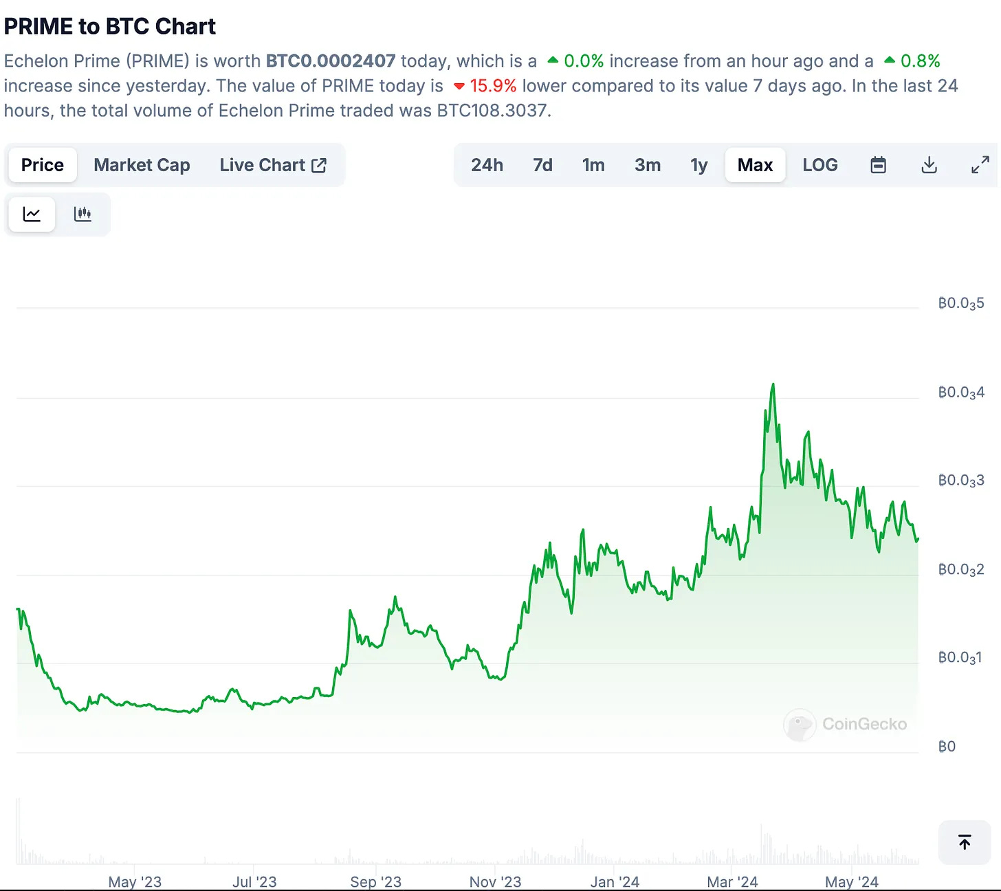Viewport: 1001px width, 891px height.
Task: Toggle LOG scale on chart
Action: pos(820,165)
